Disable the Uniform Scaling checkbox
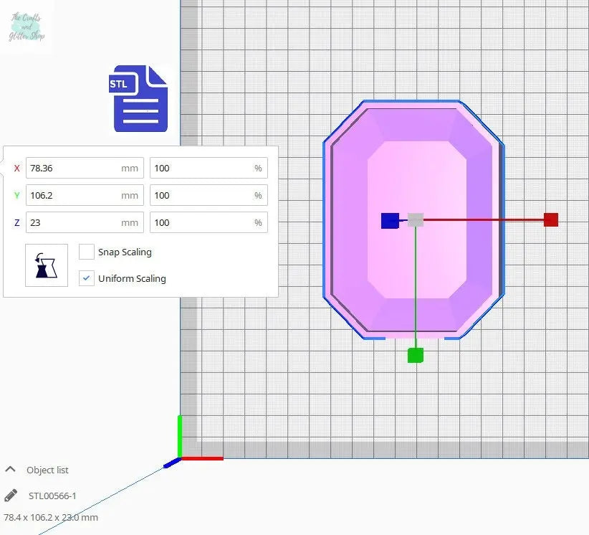 (x=87, y=278)
